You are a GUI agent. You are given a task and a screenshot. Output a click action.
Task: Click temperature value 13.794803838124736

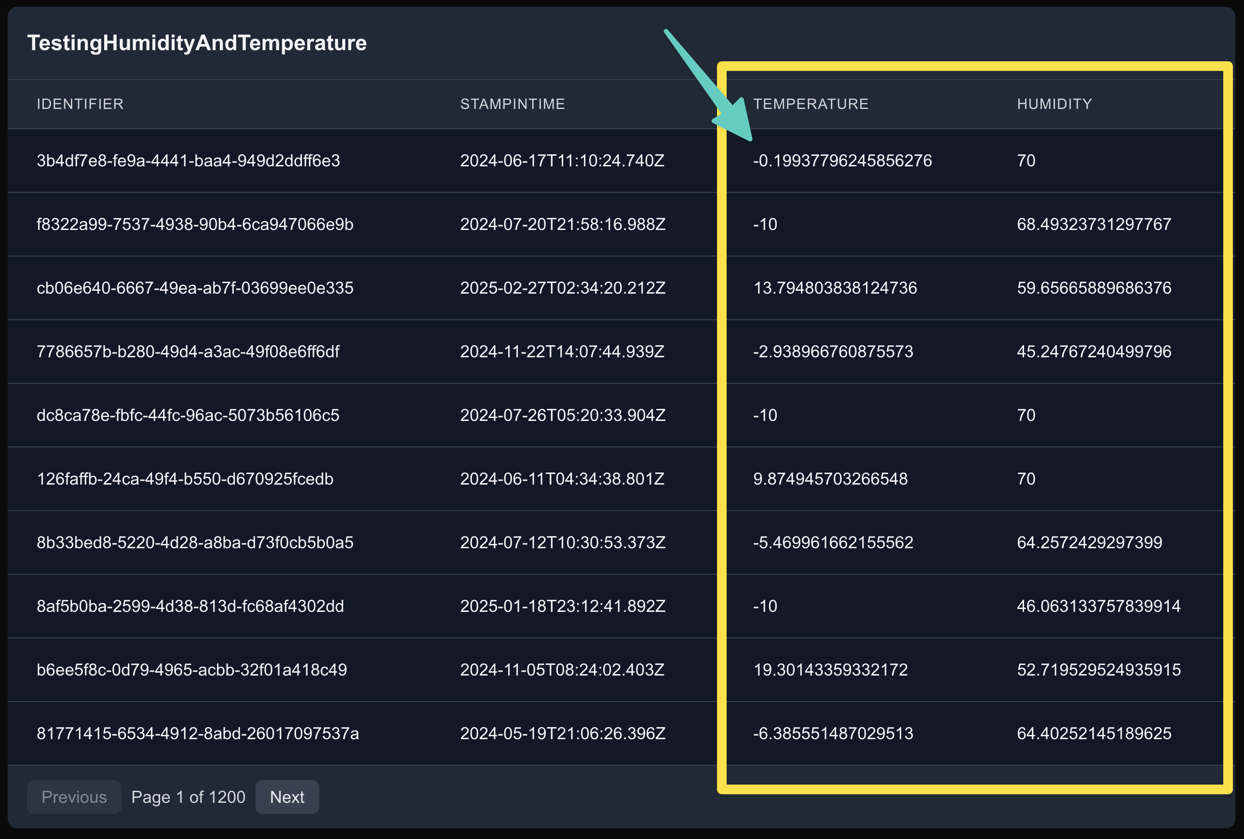tap(835, 288)
